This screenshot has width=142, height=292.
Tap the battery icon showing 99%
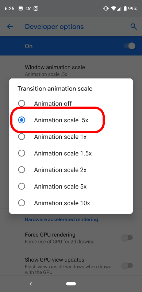click(125, 8)
